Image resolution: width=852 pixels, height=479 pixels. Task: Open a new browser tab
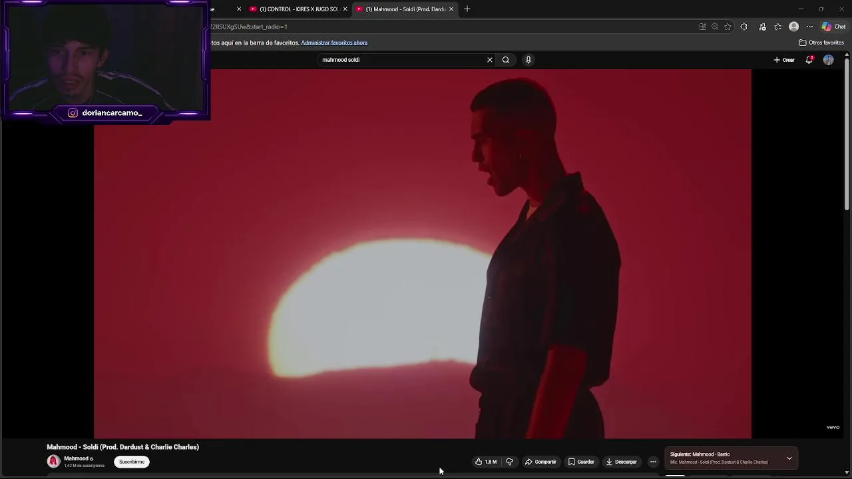coord(467,9)
